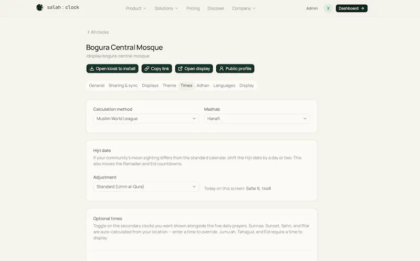Click the salah:clock logo icon

pos(40,7)
